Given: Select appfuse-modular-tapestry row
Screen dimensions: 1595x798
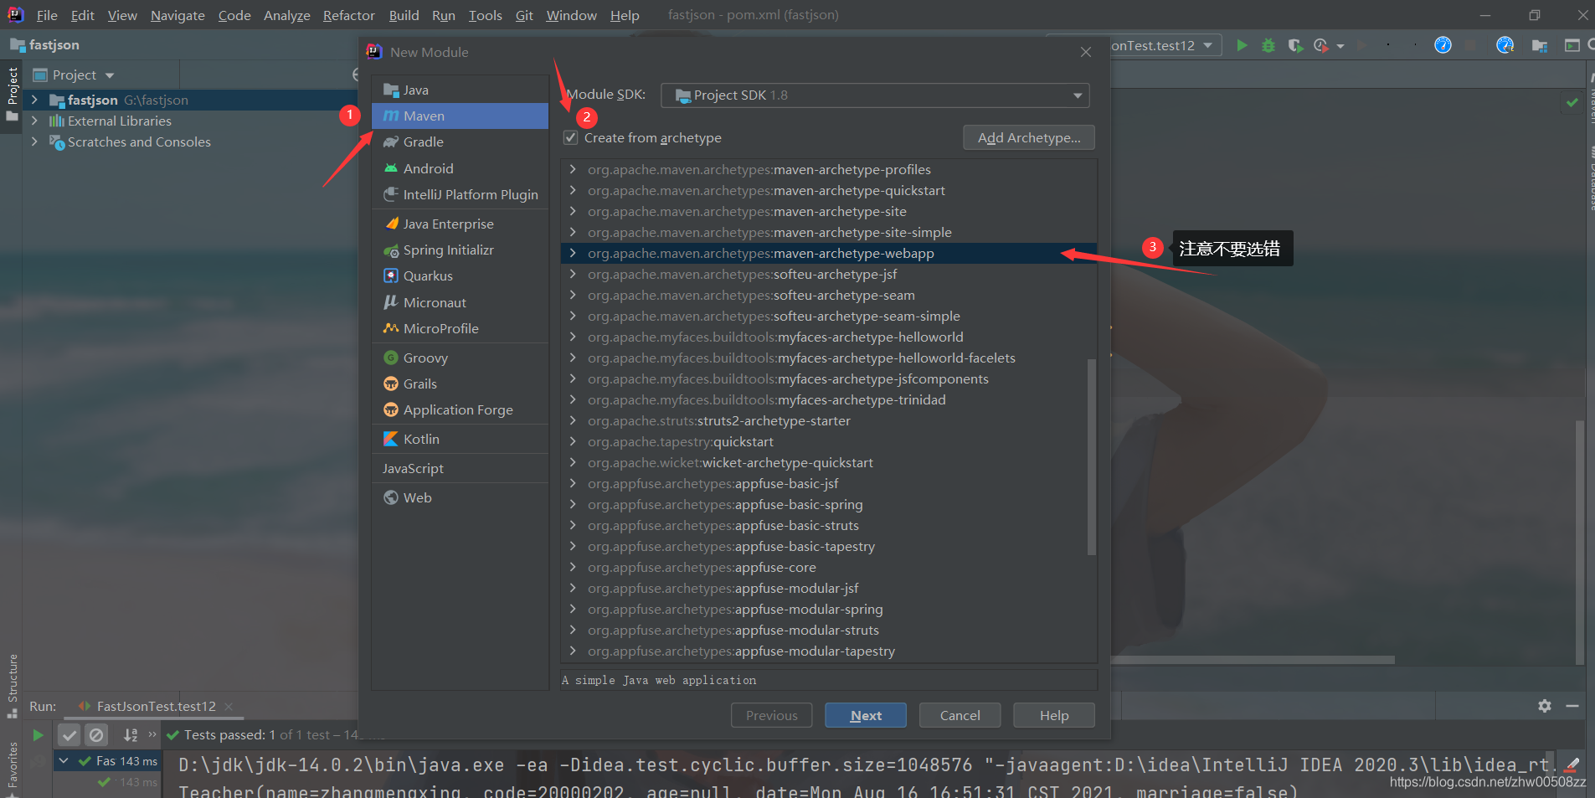Looking at the screenshot, I should point(829,651).
